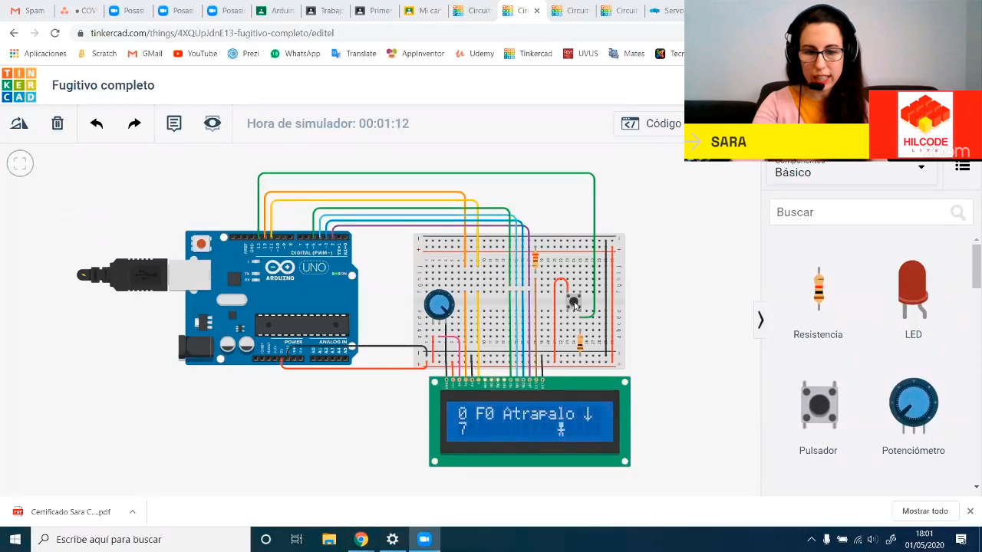Select the Rehacer redo arrow
Viewport: 982px width, 552px height.
[x=134, y=123]
